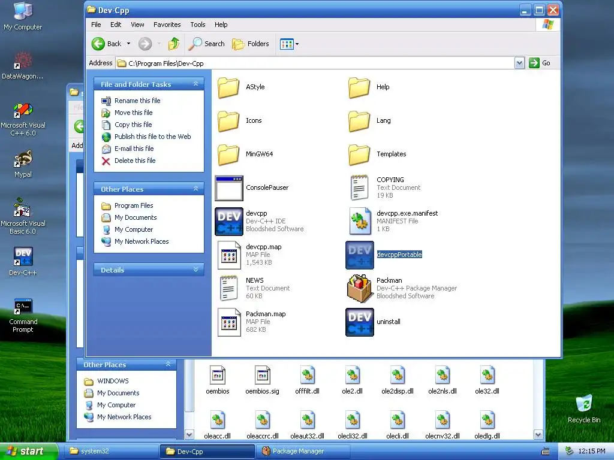Select the Lang folder

359,121
